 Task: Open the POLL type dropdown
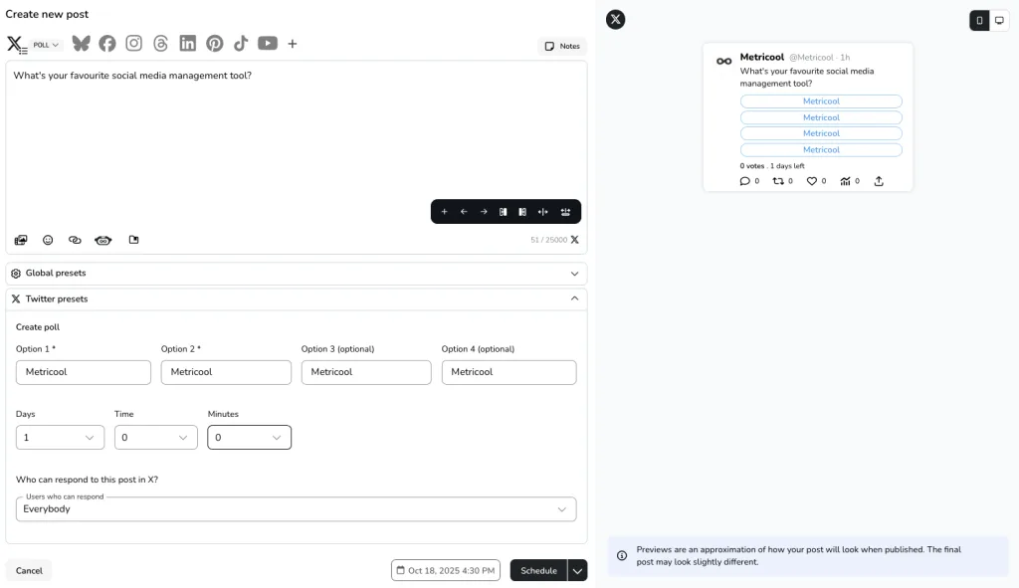coord(44,43)
